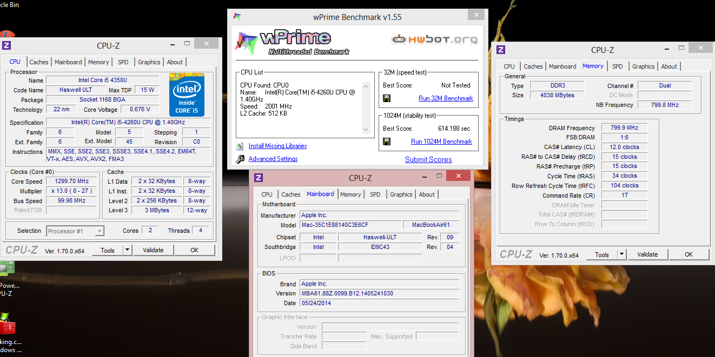Click wPrime title bar icon

click(x=236, y=17)
